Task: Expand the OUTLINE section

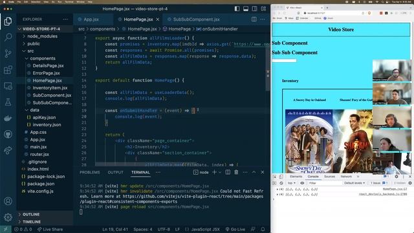Action: [45, 214]
